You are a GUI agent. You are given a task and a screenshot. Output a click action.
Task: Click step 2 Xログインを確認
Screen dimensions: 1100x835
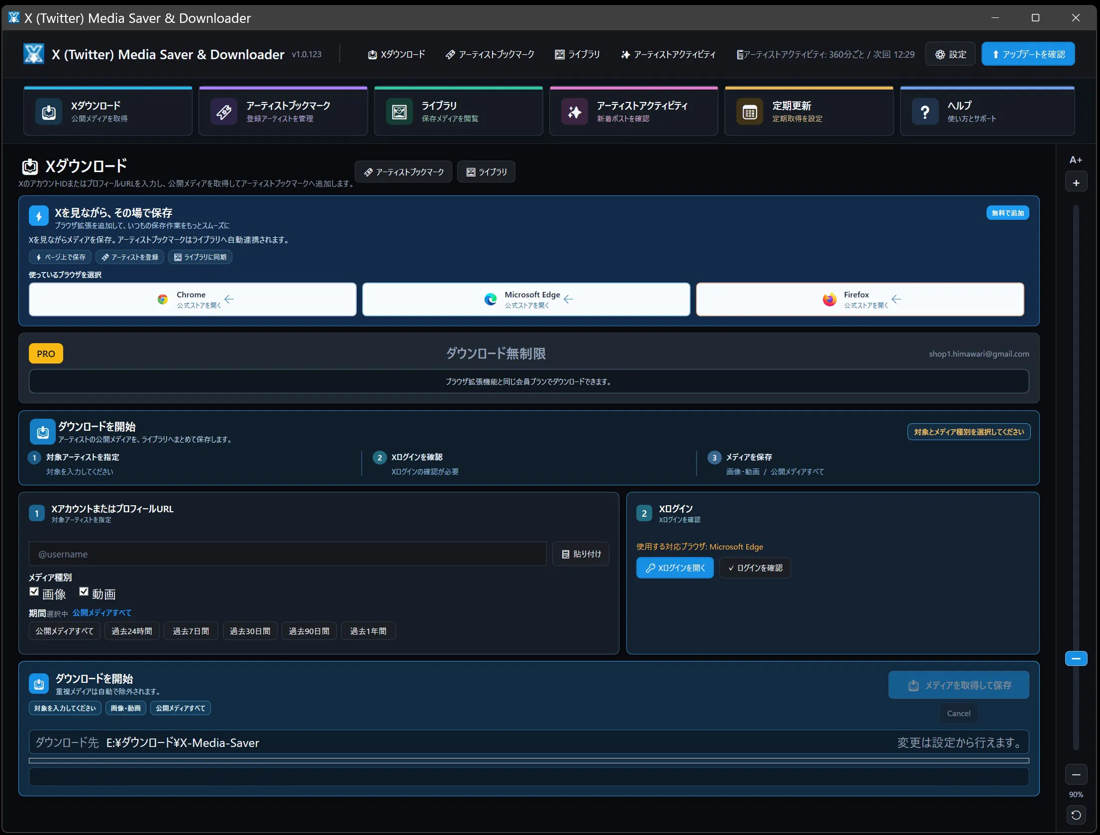pyautogui.click(x=416, y=464)
